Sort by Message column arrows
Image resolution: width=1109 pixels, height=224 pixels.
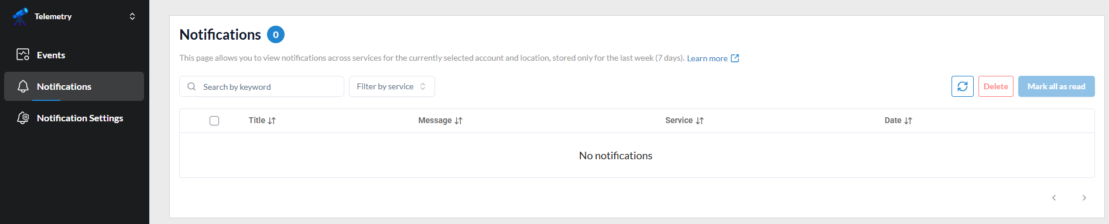point(458,121)
